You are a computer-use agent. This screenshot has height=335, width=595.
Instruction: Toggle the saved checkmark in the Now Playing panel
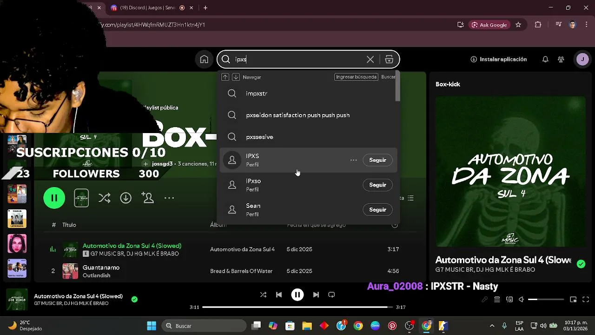click(x=581, y=264)
